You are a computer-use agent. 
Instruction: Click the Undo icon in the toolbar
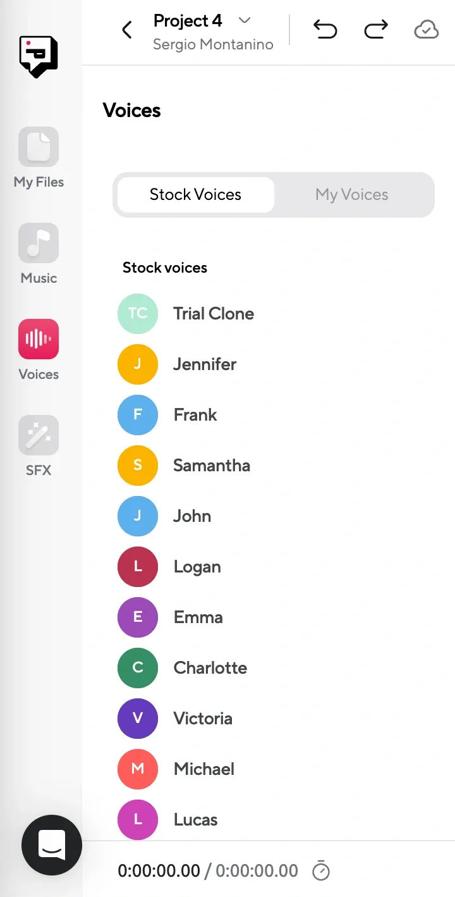point(325,29)
